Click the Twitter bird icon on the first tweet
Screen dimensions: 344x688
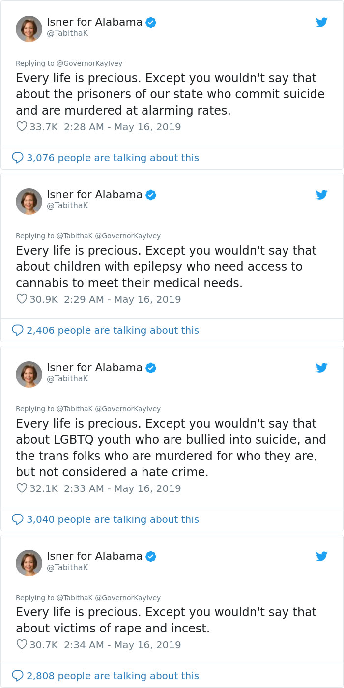[322, 22]
